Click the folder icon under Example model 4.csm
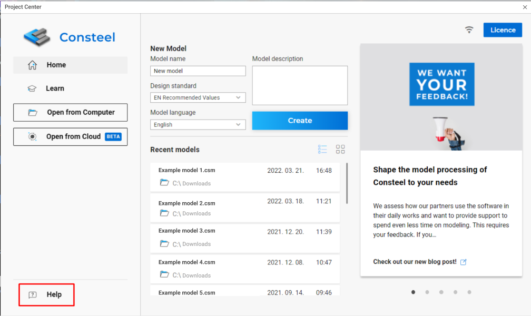The image size is (531, 316). 164,275
